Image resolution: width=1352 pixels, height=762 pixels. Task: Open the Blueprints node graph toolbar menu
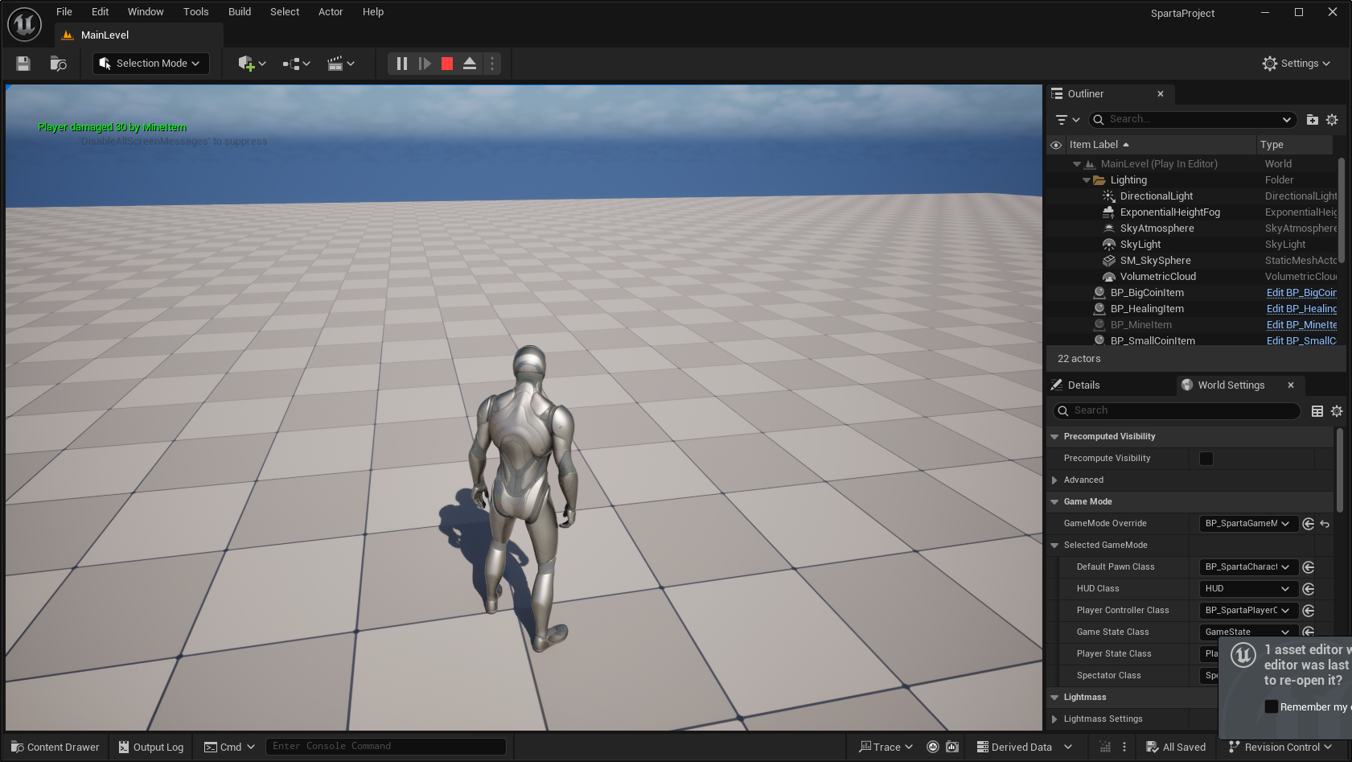click(x=296, y=64)
